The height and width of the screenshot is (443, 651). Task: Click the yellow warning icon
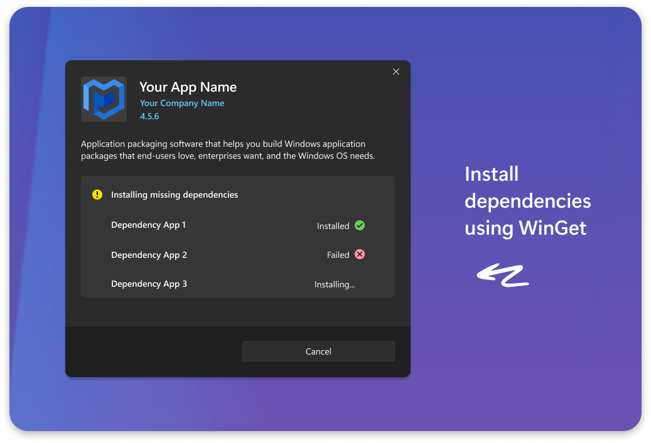tap(97, 195)
